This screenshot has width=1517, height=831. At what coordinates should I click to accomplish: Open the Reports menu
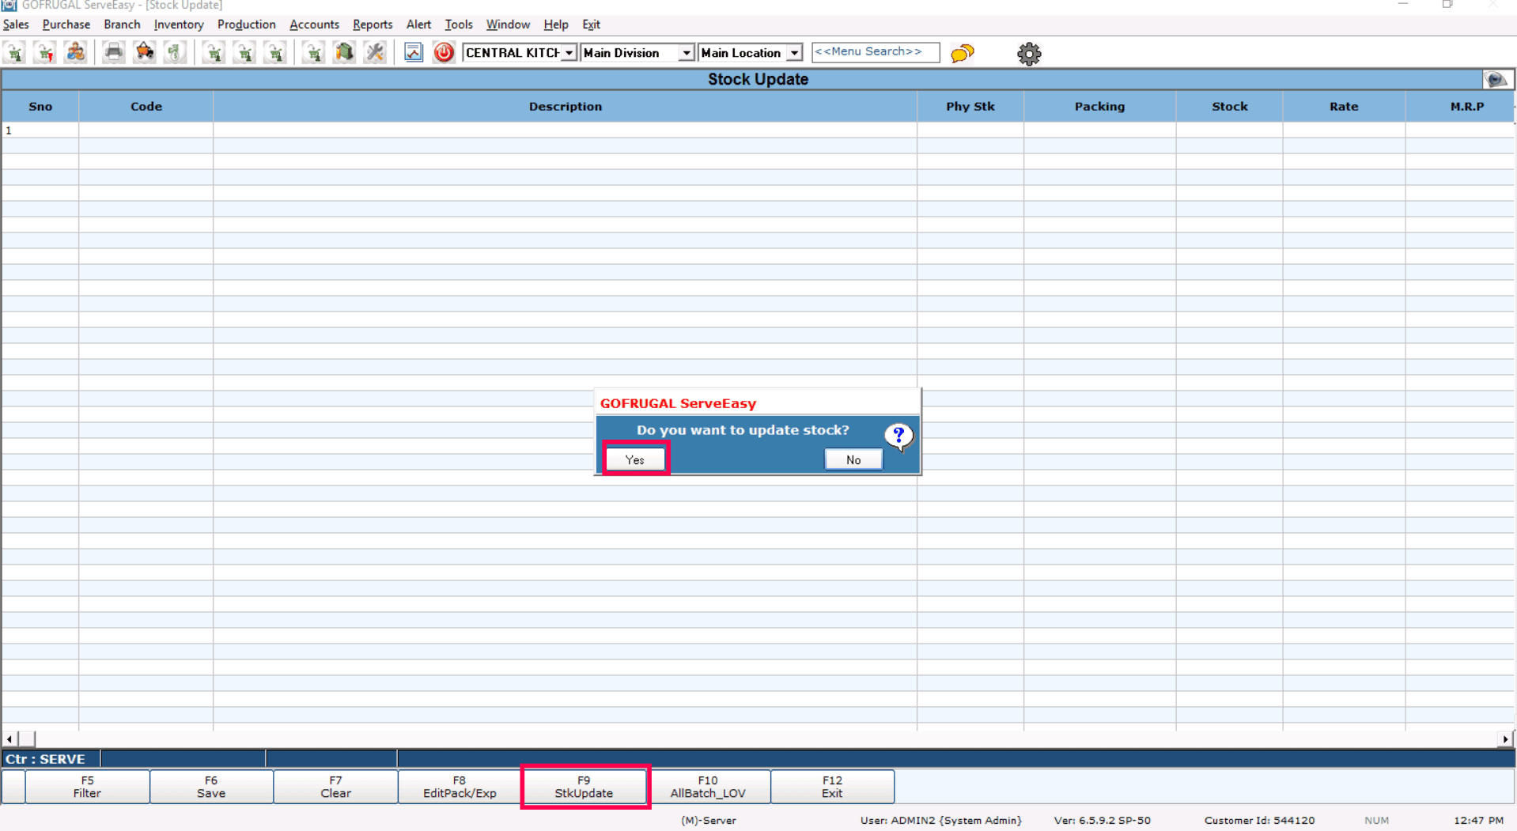click(372, 25)
